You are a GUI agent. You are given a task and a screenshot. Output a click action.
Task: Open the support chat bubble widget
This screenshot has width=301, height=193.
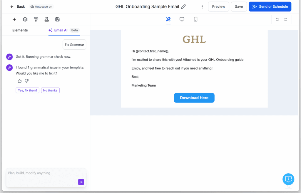click(288, 179)
